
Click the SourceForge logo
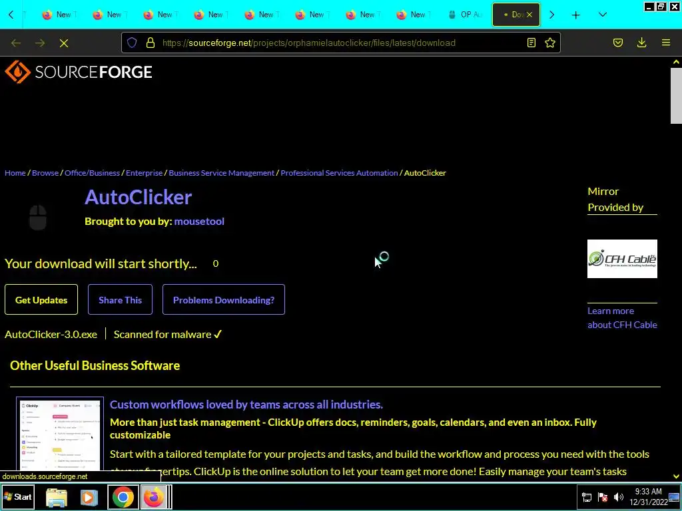coord(79,72)
